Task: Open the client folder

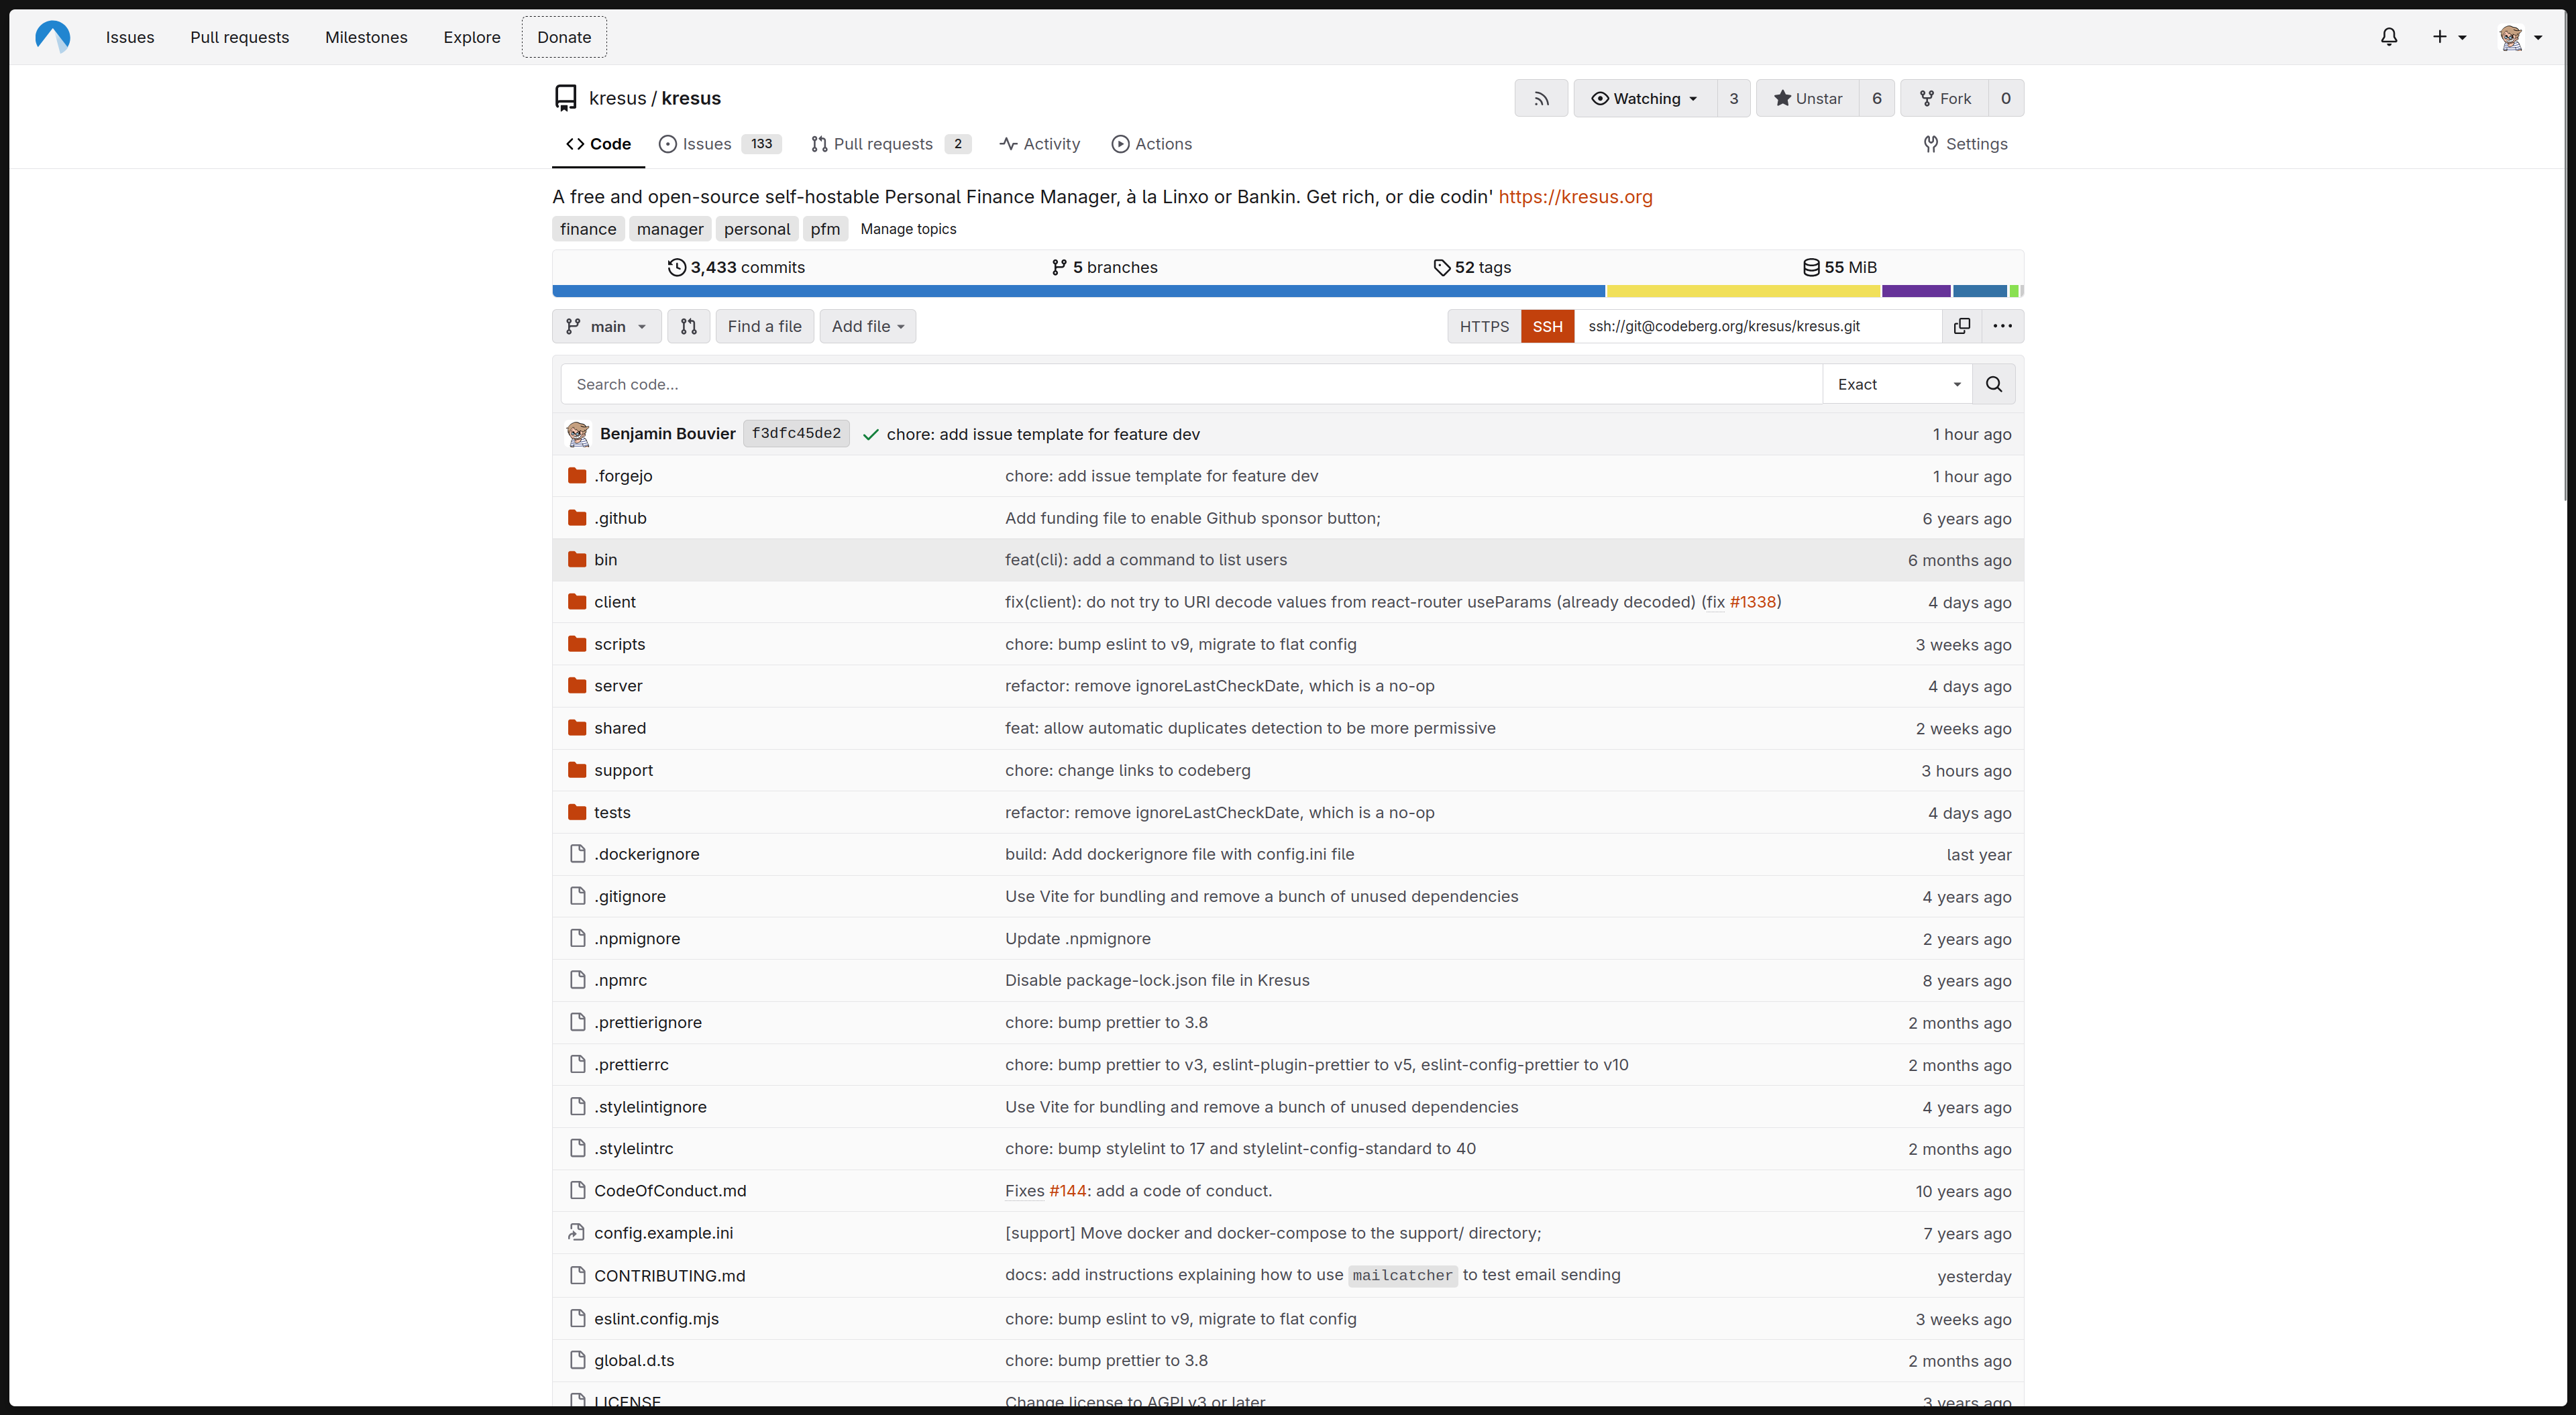Action: pyautogui.click(x=614, y=602)
